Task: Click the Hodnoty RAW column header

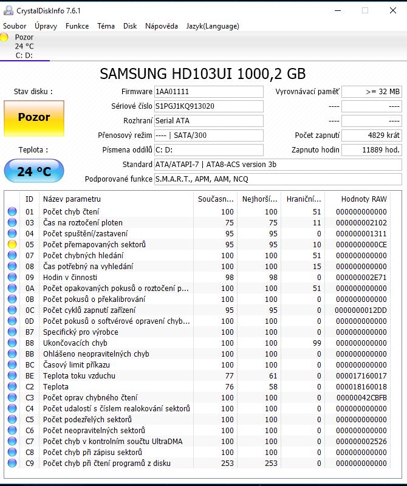Action: (x=357, y=199)
